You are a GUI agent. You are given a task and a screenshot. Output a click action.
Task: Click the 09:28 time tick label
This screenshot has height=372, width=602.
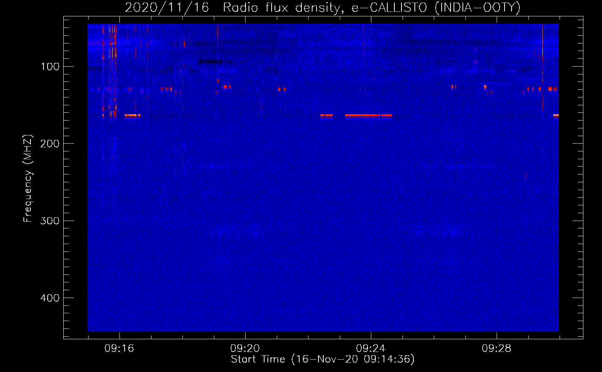pyautogui.click(x=496, y=349)
